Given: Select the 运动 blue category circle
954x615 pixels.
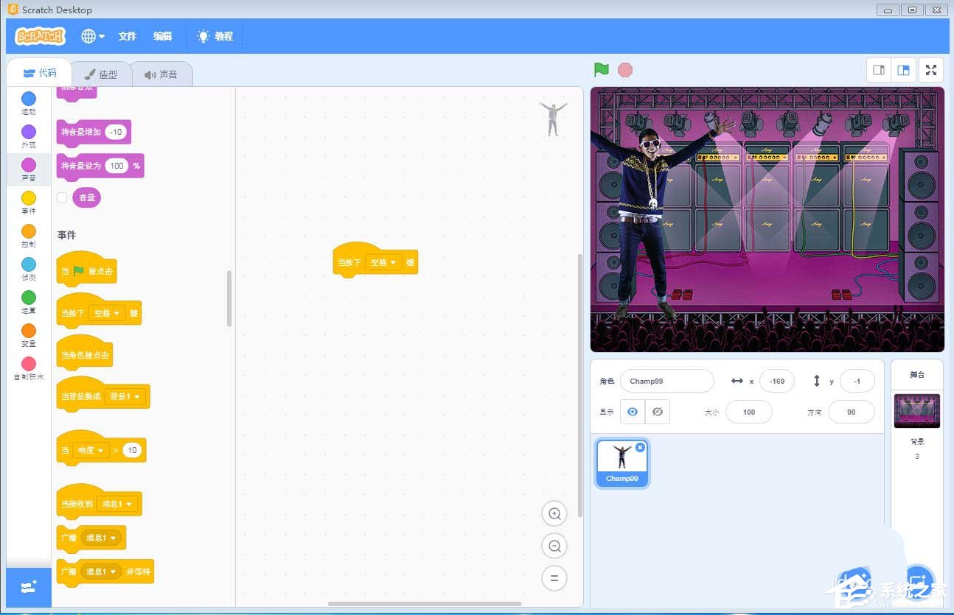Looking at the screenshot, I should (28, 99).
